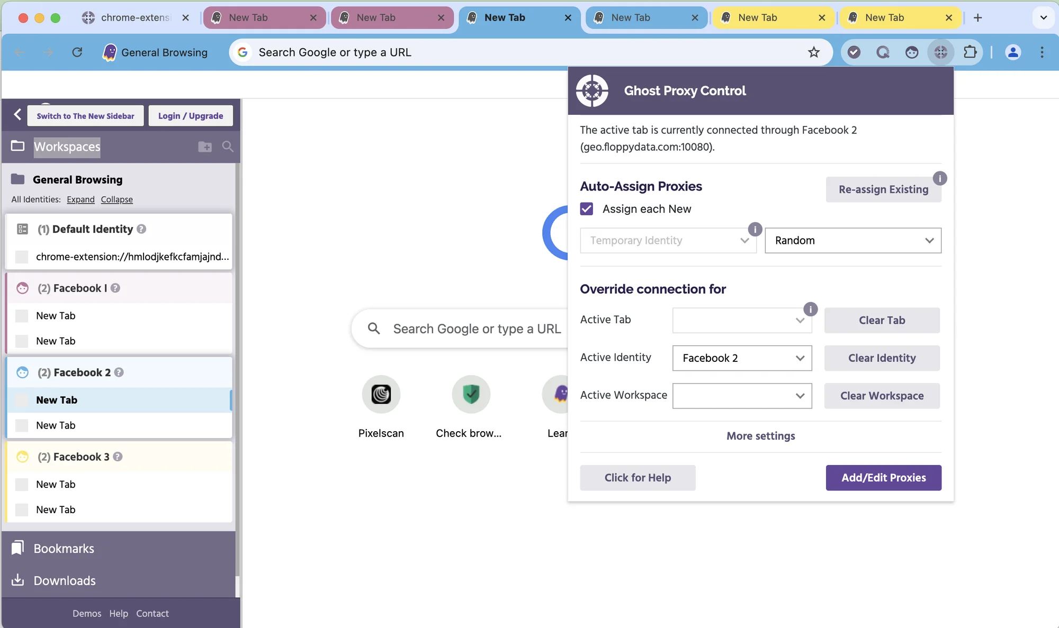Open the Chrome profile avatar
Screen dimensions: 1059x628
coord(1013,52)
